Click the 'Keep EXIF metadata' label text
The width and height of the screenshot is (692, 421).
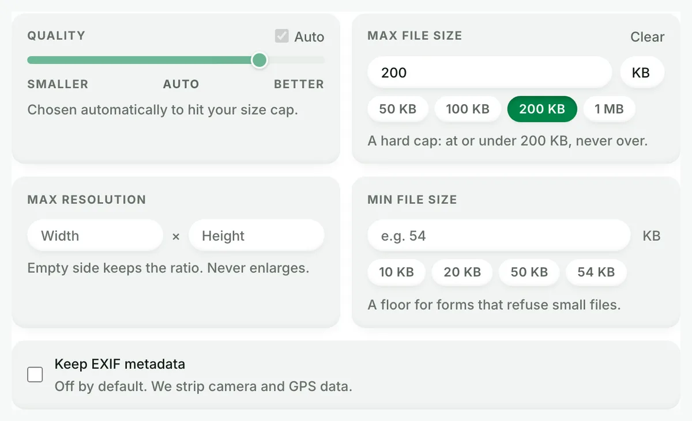click(120, 364)
